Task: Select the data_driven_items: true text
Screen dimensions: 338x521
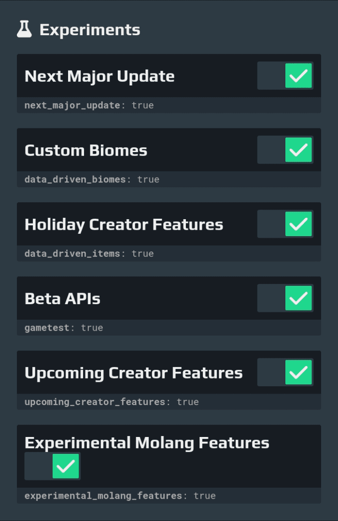Action: point(89,253)
